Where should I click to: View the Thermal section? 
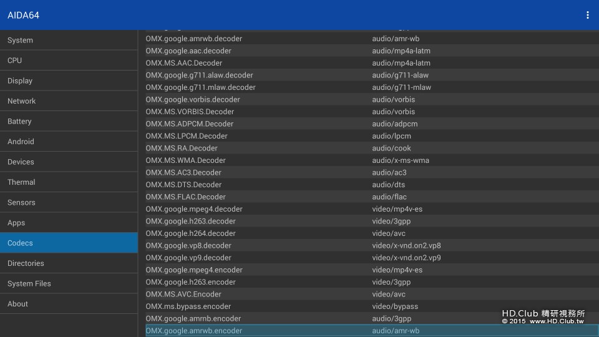click(x=69, y=182)
